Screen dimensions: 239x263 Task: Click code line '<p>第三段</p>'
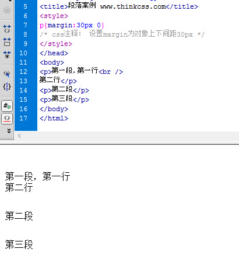64,99
